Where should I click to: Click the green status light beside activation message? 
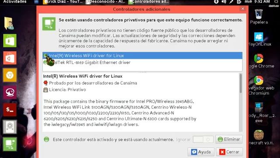(x=46, y=140)
